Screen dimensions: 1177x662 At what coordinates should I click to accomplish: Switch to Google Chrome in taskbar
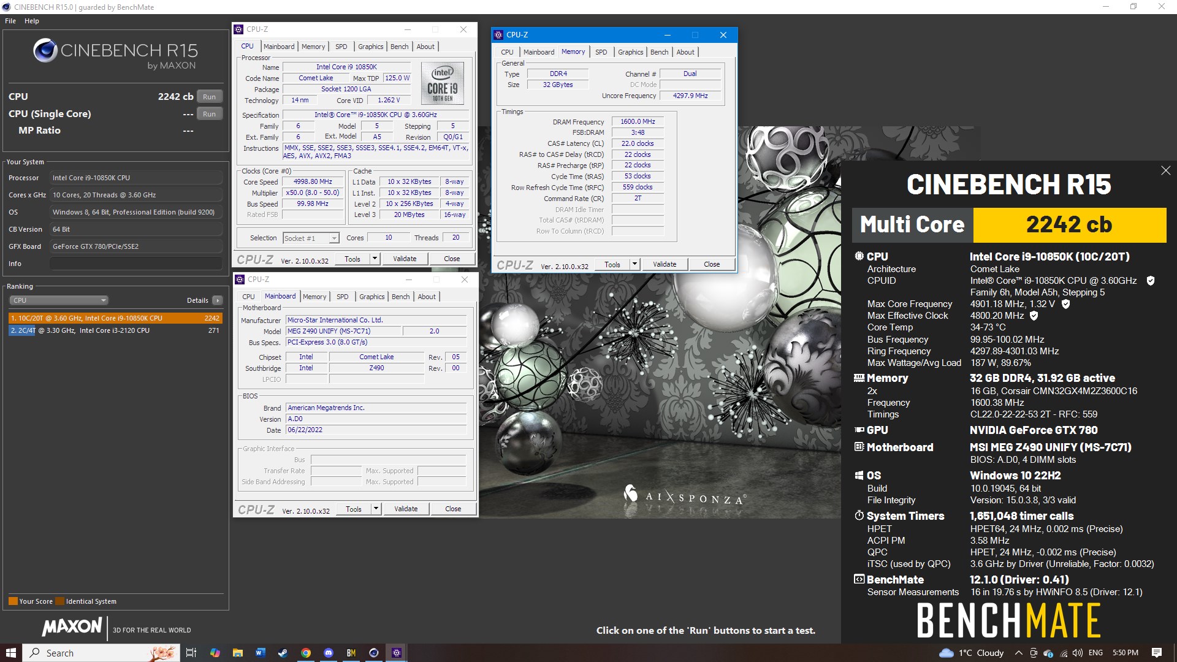pyautogui.click(x=305, y=653)
